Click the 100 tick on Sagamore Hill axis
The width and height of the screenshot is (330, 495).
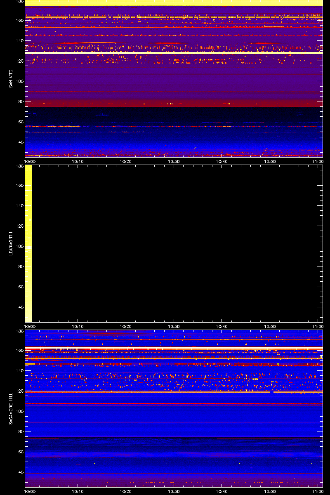19,411
